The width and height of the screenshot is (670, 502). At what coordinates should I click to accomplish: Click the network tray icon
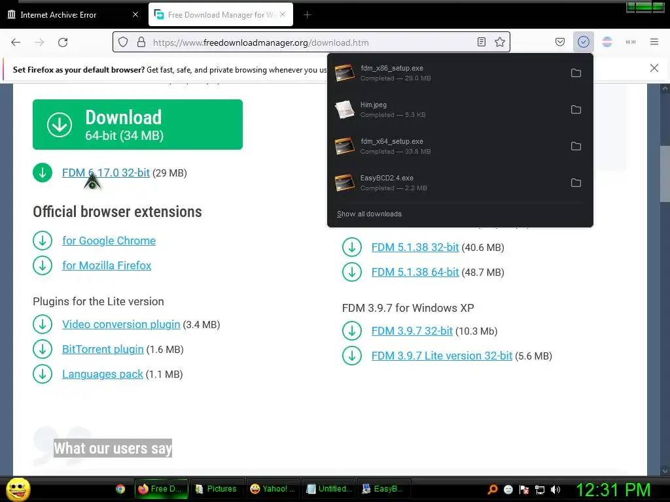[x=540, y=490]
